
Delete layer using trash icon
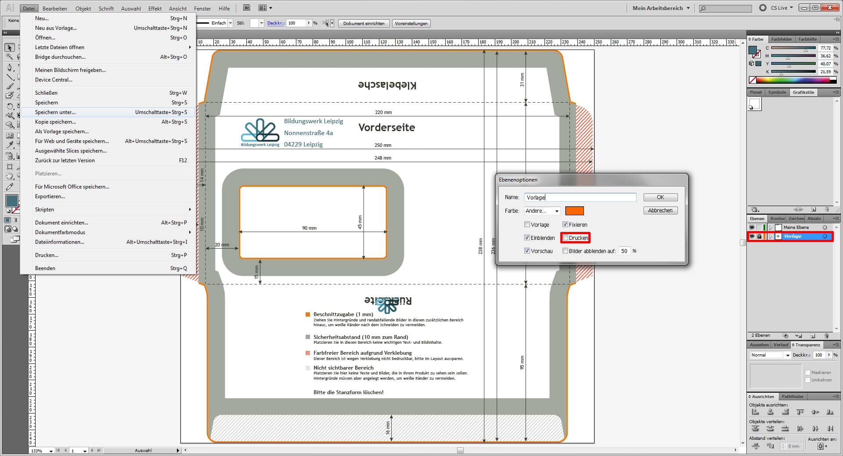tap(826, 336)
